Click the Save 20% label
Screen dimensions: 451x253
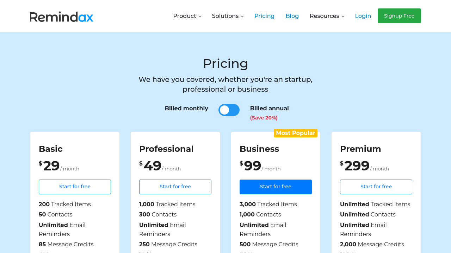pyautogui.click(x=264, y=118)
